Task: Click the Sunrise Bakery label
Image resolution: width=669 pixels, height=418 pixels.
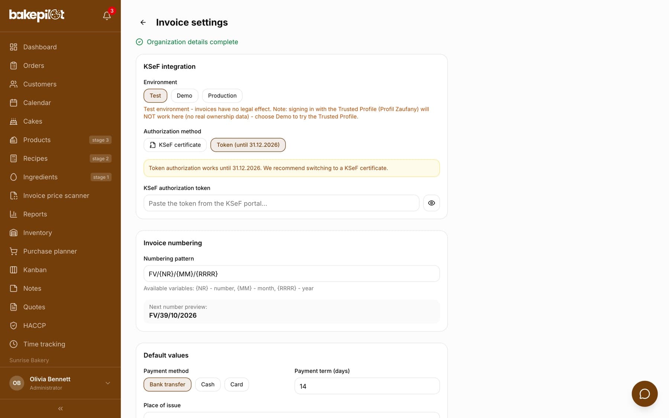Action: [29, 360]
